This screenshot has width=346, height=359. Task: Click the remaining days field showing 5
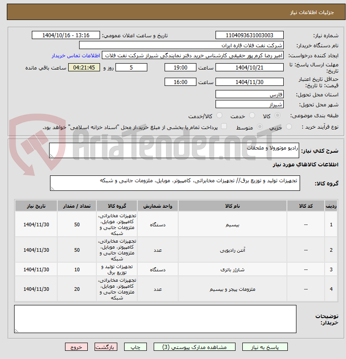(x=131, y=68)
